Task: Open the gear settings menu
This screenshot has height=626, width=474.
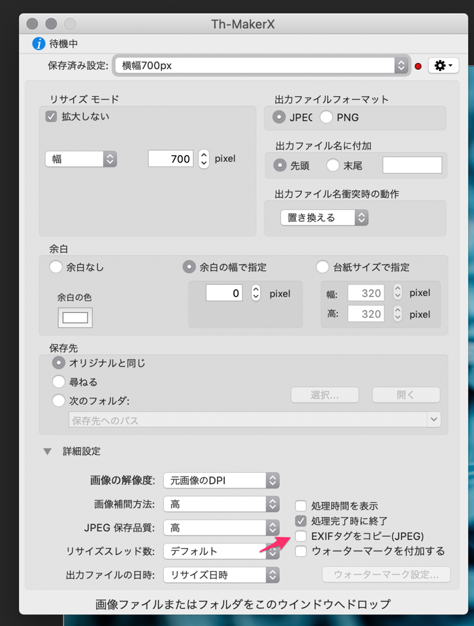Action: pyautogui.click(x=444, y=66)
